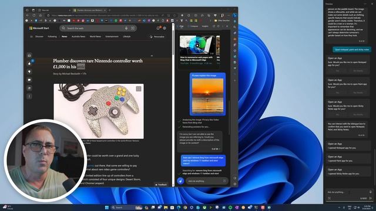Open the more options dots under share icon
Image resolution: width=376 pixels, height=211 pixels.
[x=29, y=96]
